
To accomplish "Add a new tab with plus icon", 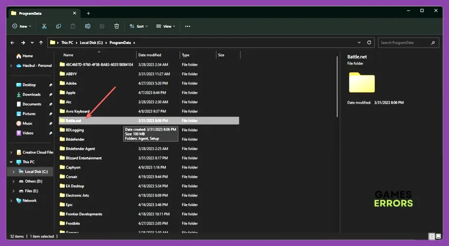I will pyautogui.click(x=88, y=14).
